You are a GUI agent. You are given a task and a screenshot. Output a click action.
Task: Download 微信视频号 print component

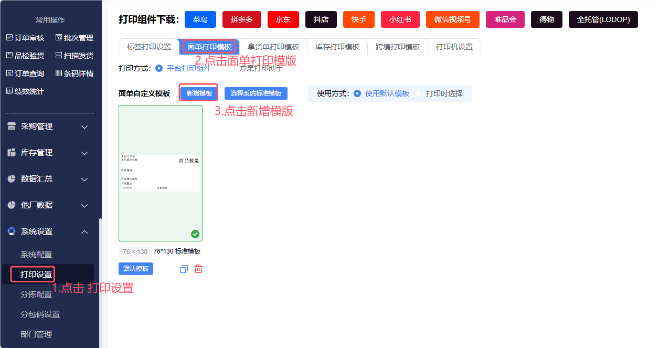[x=453, y=19]
